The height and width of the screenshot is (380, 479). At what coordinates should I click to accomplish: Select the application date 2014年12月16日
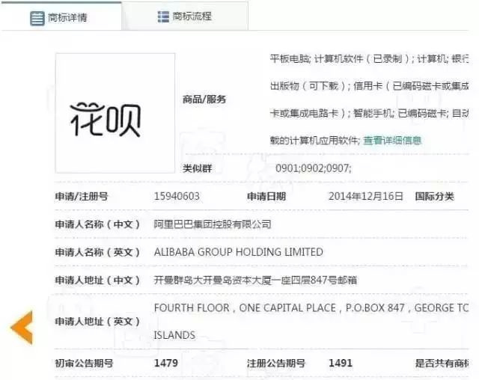click(x=366, y=196)
